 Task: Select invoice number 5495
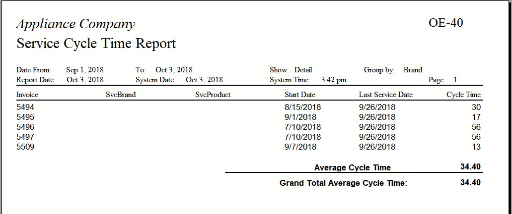click(25, 117)
